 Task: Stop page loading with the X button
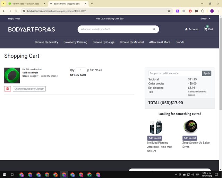[x=16, y=11]
